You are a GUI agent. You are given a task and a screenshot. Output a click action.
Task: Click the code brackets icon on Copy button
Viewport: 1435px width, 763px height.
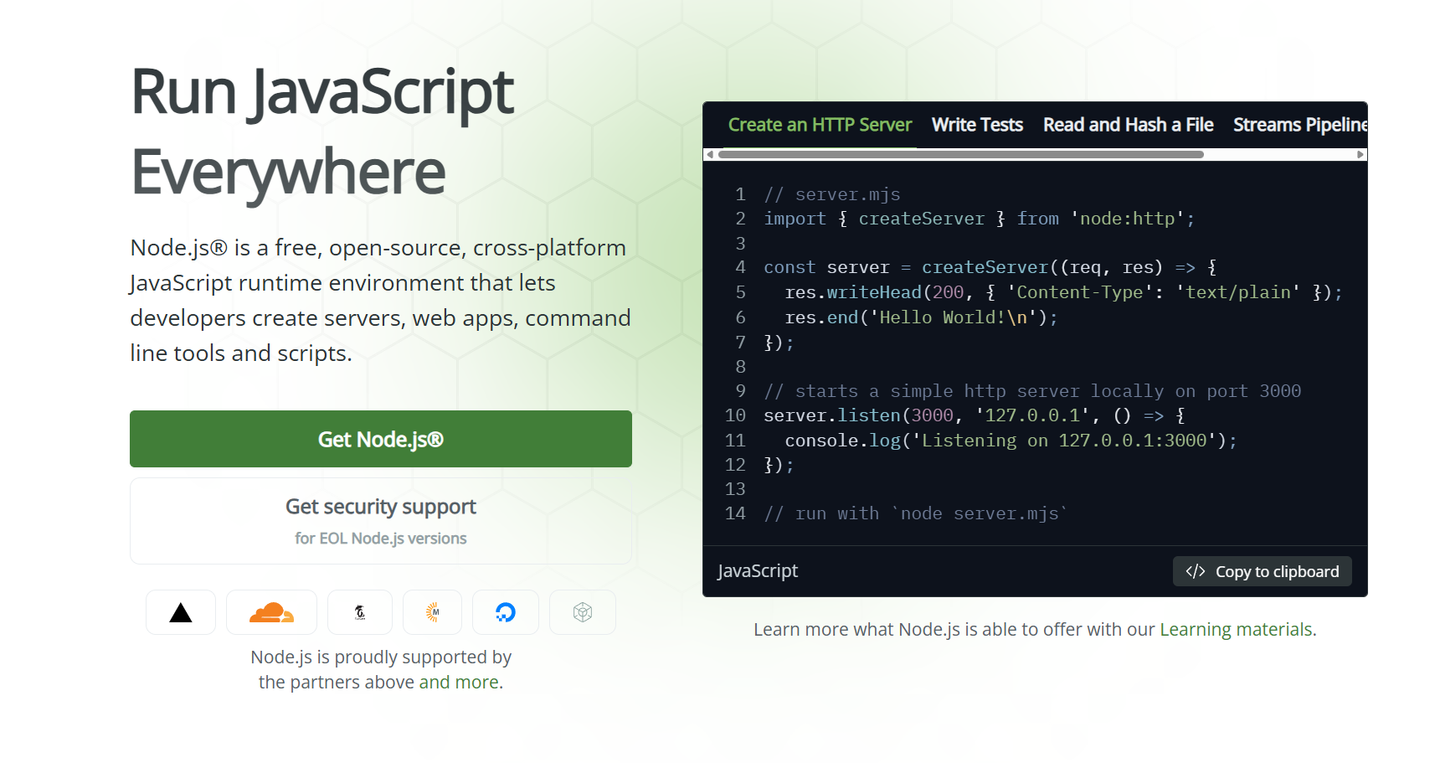coord(1196,571)
